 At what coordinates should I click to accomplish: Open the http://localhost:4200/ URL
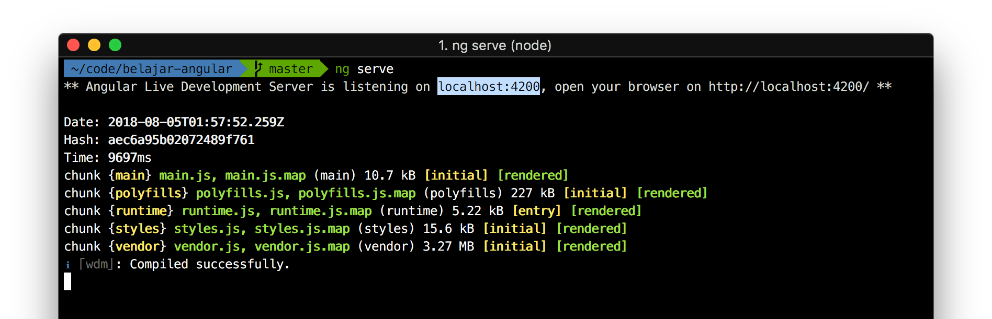click(788, 87)
